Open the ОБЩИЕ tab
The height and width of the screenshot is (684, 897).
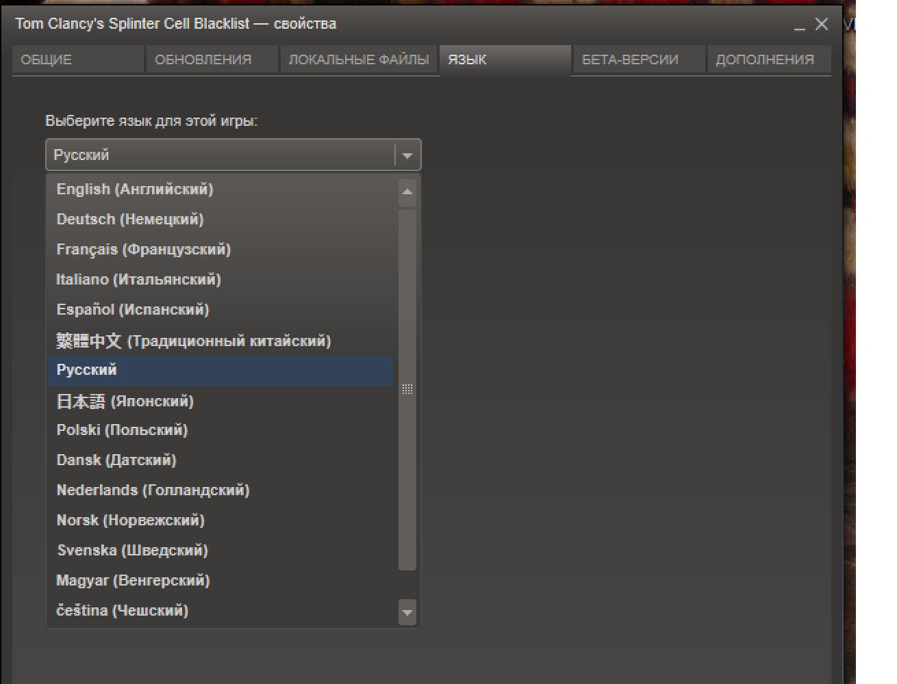[78, 60]
